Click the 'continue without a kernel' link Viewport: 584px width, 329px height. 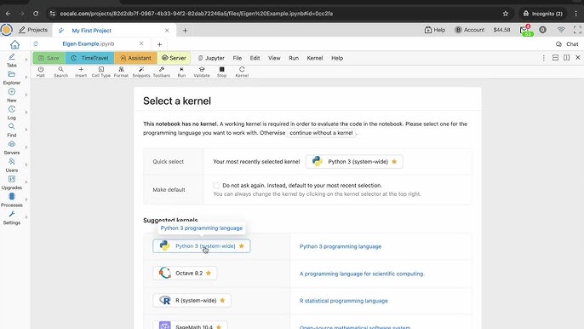(321, 133)
